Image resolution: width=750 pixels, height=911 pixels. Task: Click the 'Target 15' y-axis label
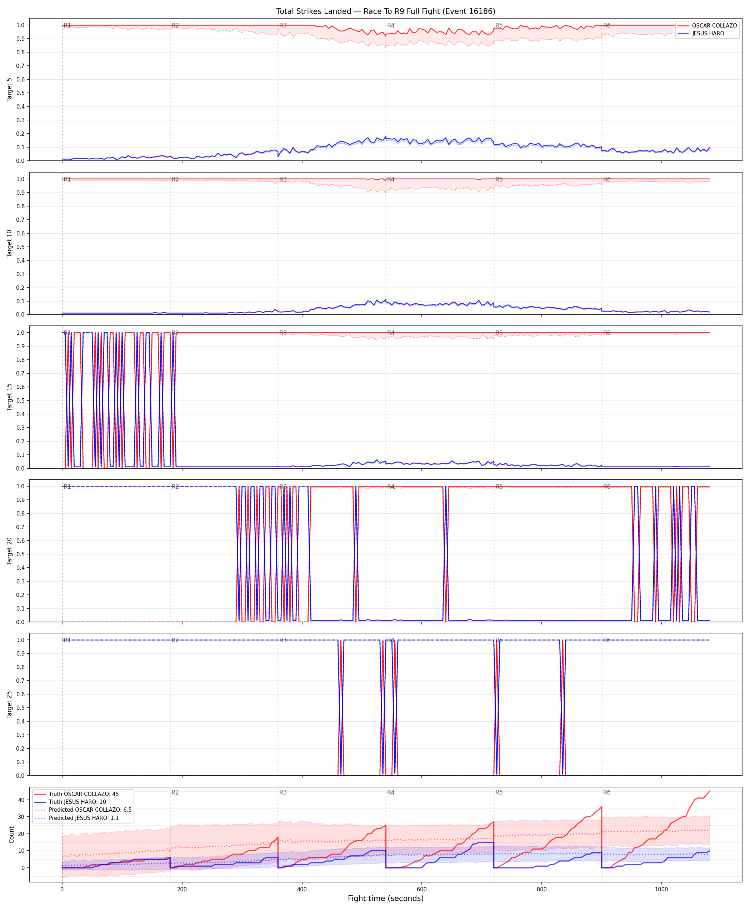click(10, 397)
